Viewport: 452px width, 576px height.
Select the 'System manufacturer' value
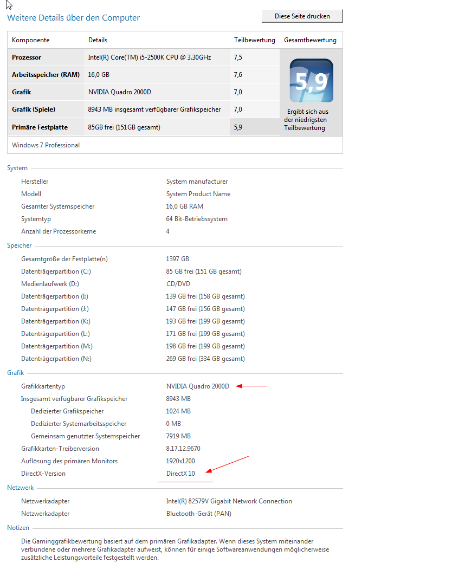click(x=197, y=182)
